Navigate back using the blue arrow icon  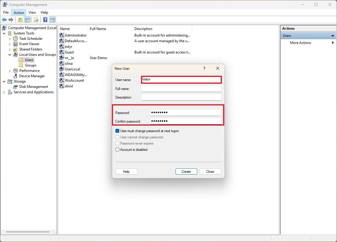coord(4,20)
